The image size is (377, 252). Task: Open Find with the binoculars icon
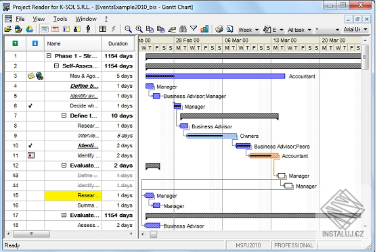pyautogui.click(x=183, y=29)
